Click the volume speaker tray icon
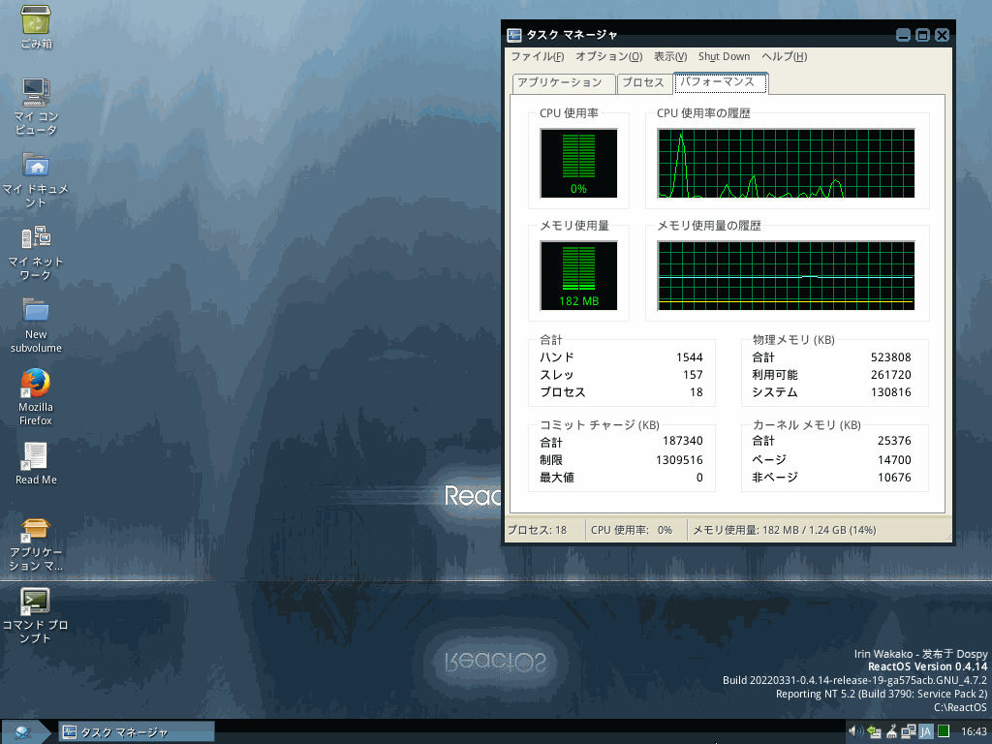The height and width of the screenshot is (744, 992). 855,731
